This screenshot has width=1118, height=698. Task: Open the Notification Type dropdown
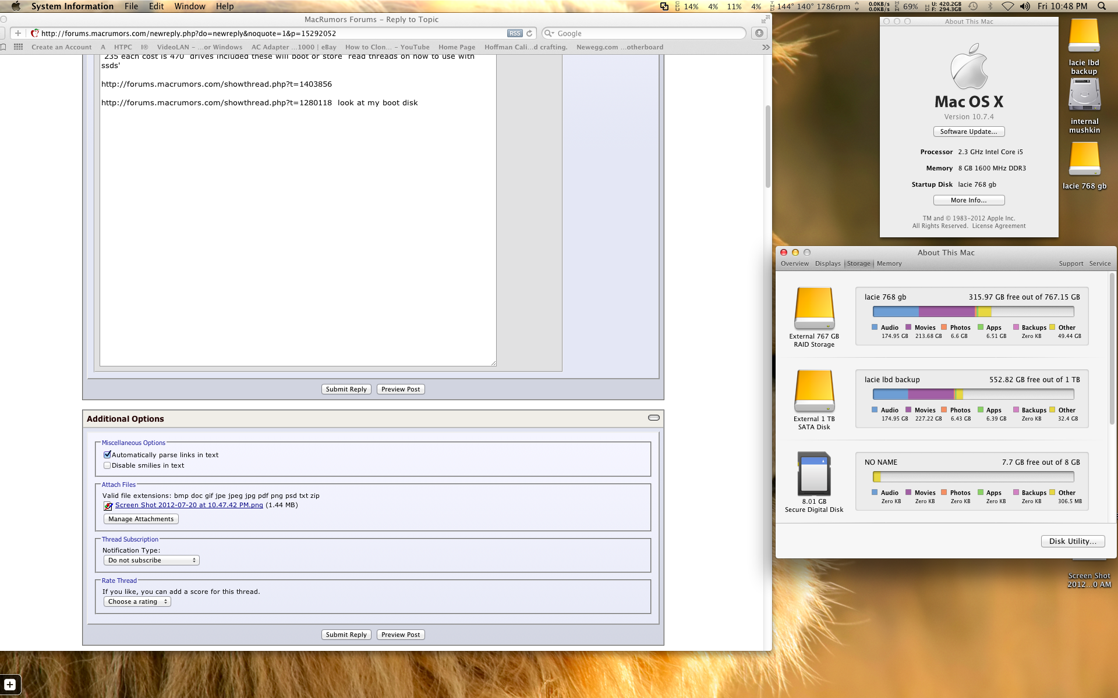pos(151,560)
